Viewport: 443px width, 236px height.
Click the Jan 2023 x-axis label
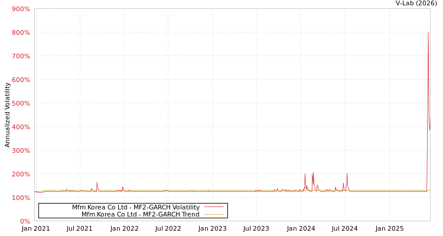click(x=213, y=229)
